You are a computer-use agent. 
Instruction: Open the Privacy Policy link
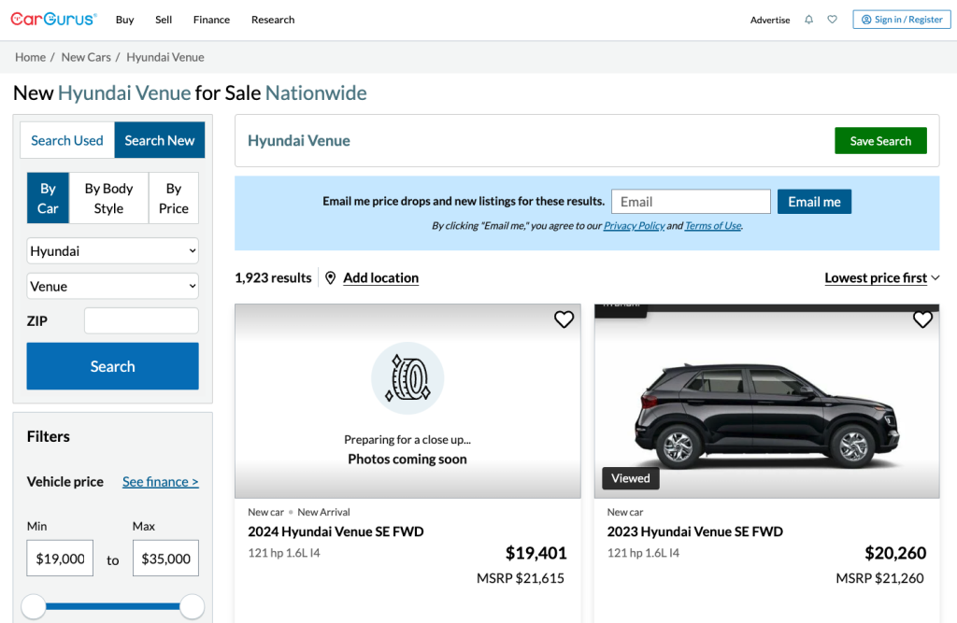coord(634,226)
